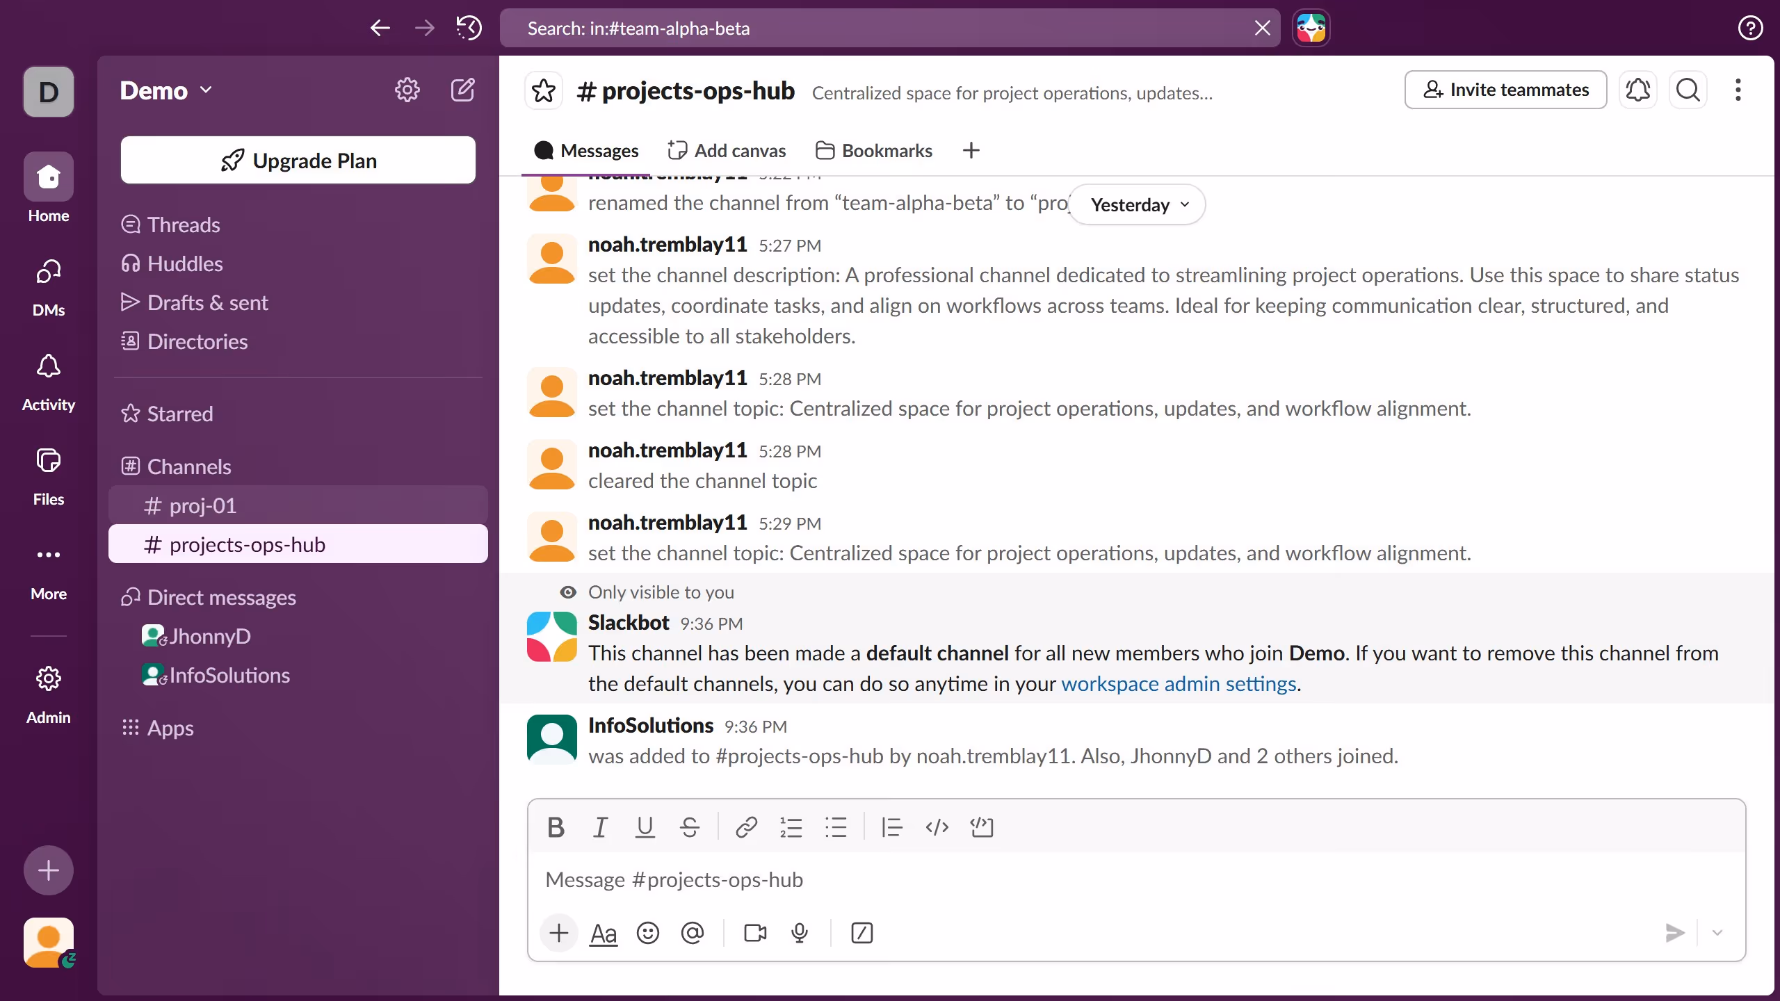This screenshot has height=1001, width=1780.
Task: Open workspace preferences gear icon
Action: coord(407,90)
